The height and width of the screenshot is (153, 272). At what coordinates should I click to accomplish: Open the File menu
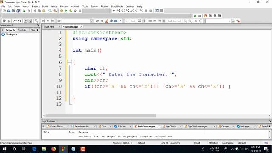click(x=3, y=6)
